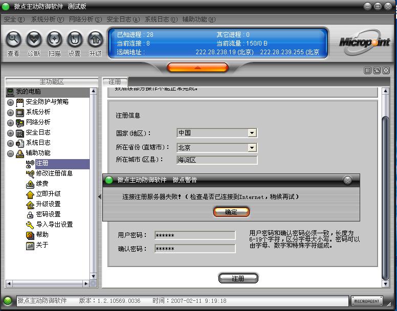The image size is (397, 311).
Task: Open the 国家(地区) dropdown showing 中国
Action: click(217, 133)
